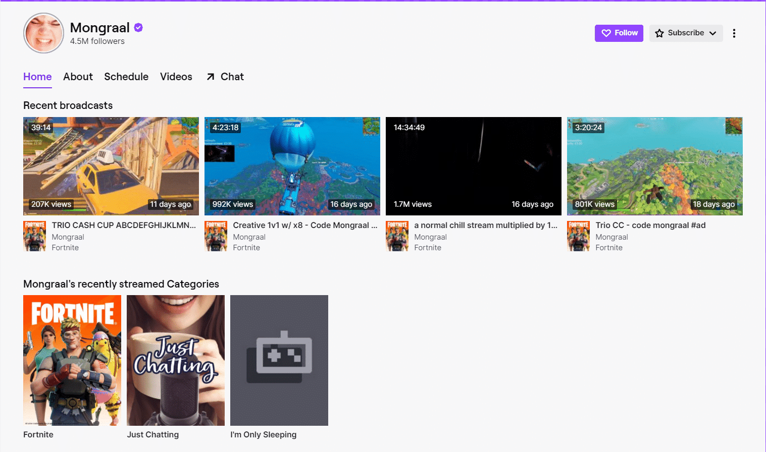This screenshot has width=766, height=452.
Task: Open the I'm Only Sleeping category placeholder
Action: point(279,360)
